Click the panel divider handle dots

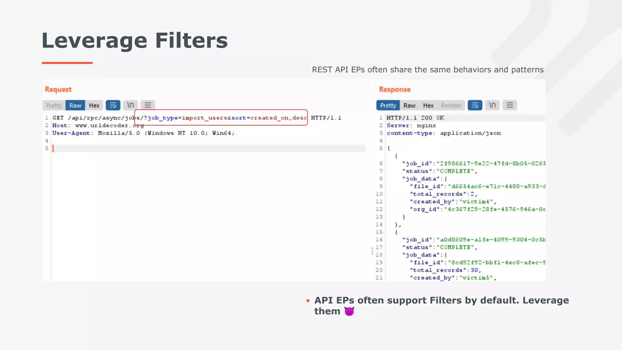372,251
